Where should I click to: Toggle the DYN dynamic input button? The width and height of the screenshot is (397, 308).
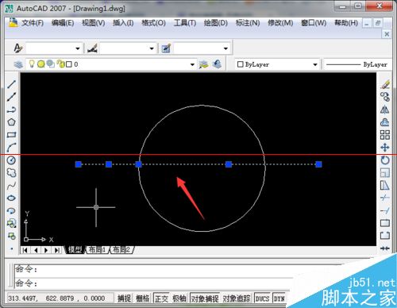point(279,298)
